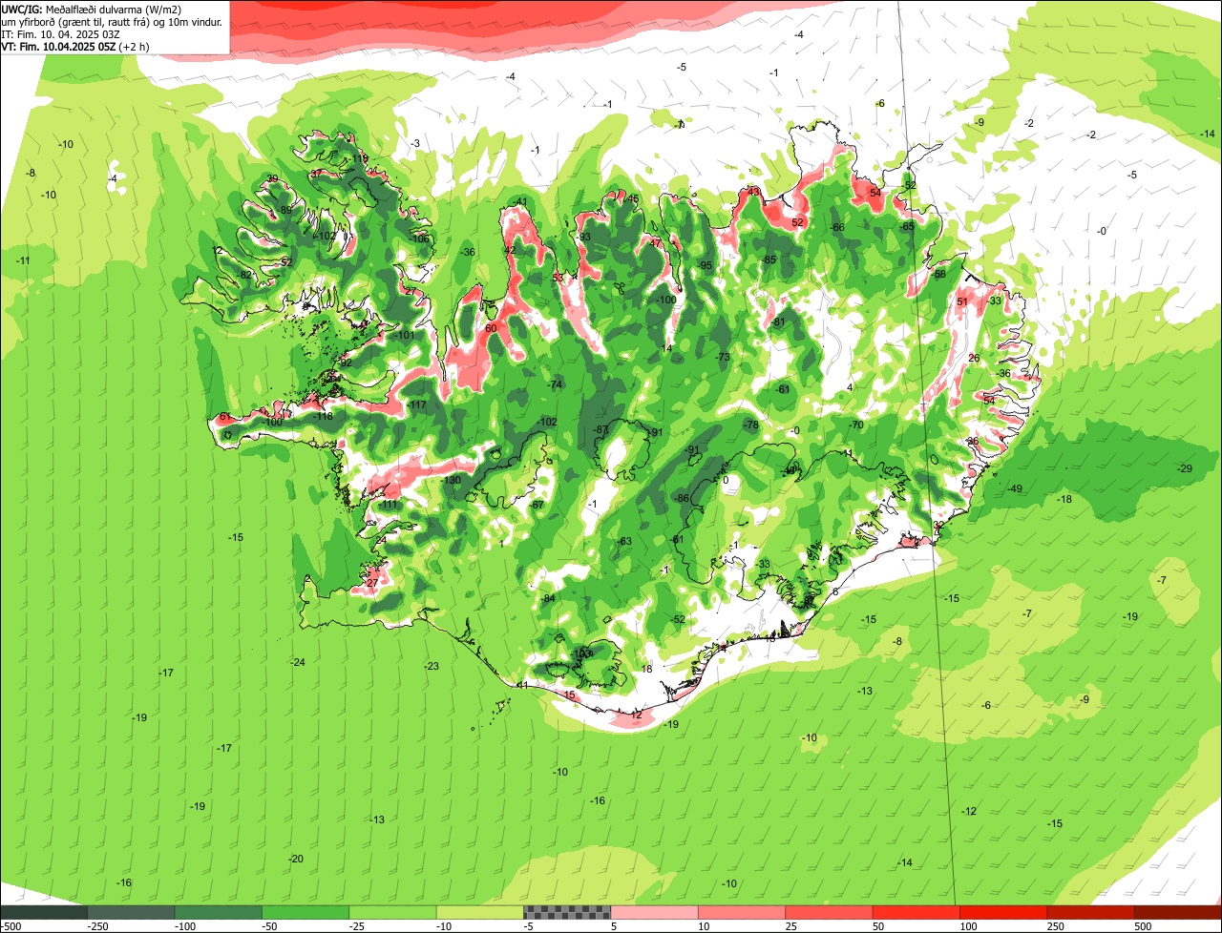The width and height of the screenshot is (1222, 933).
Task: Click the -23 value off the southwest coast
Action: 432,666
